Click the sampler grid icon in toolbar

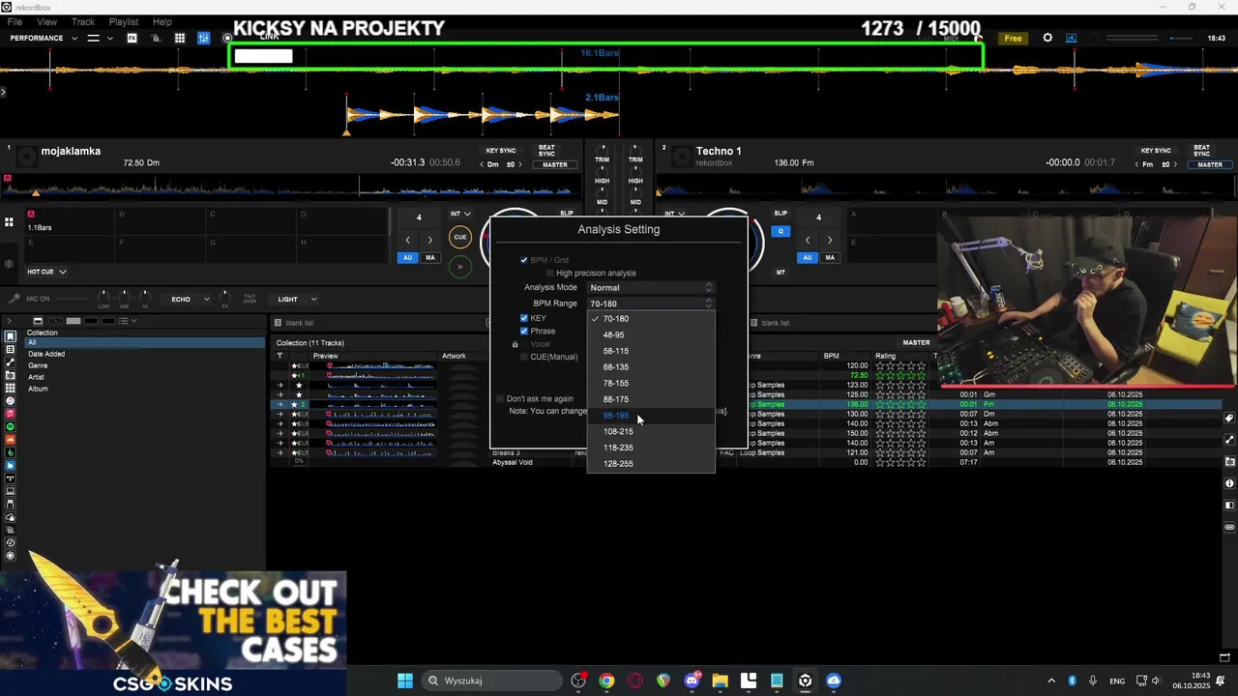pyautogui.click(x=180, y=38)
